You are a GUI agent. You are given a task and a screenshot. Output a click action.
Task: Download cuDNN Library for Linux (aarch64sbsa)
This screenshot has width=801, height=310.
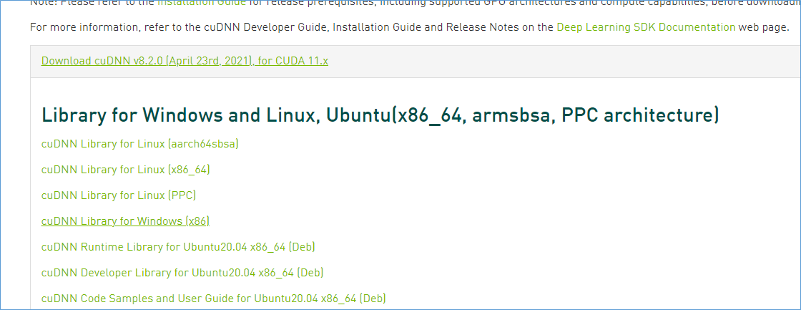140,144
